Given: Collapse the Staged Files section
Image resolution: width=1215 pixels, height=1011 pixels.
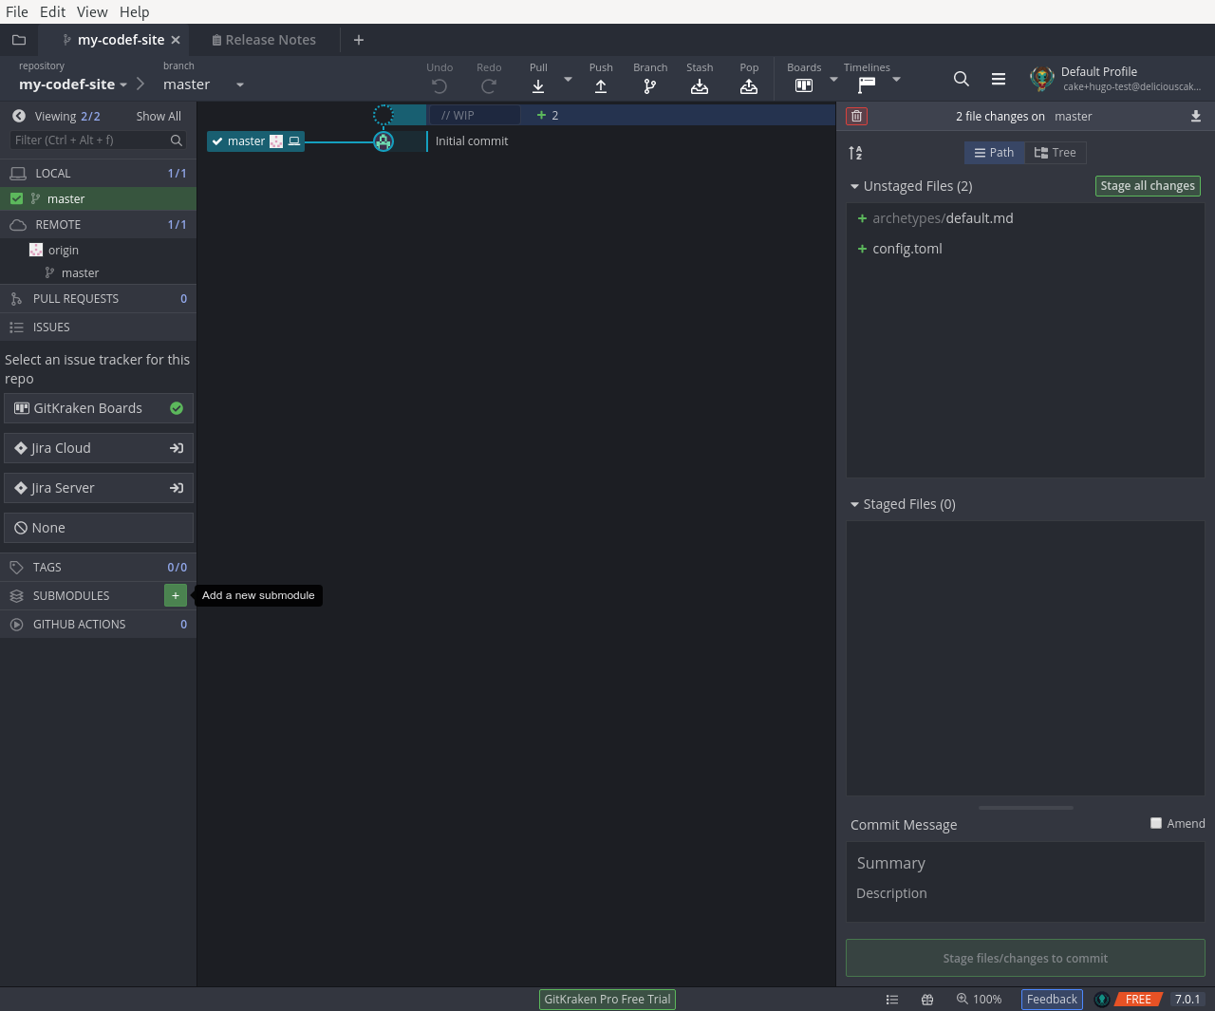Looking at the screenshot, I should (x=854, y=504).
